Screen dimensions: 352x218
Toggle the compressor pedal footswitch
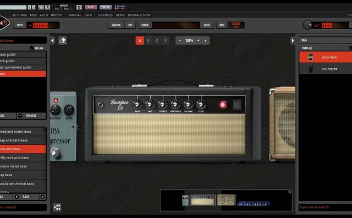tap(55, 152)
